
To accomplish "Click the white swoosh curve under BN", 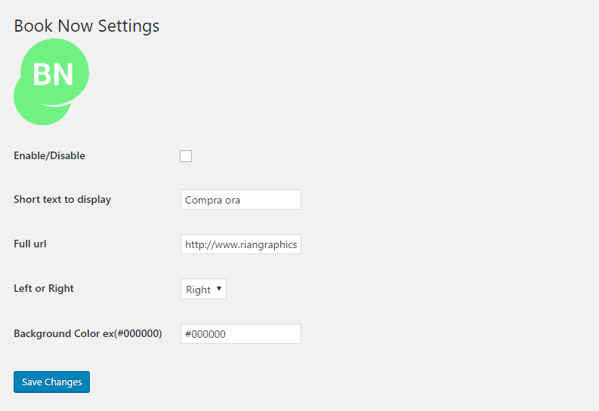I will pyautogui.click(x=57, y=103).
